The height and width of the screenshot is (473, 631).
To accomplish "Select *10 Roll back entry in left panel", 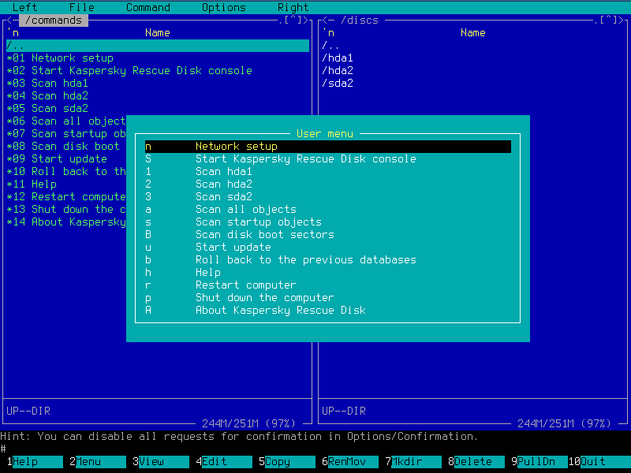I will click(x=66, y=171).
